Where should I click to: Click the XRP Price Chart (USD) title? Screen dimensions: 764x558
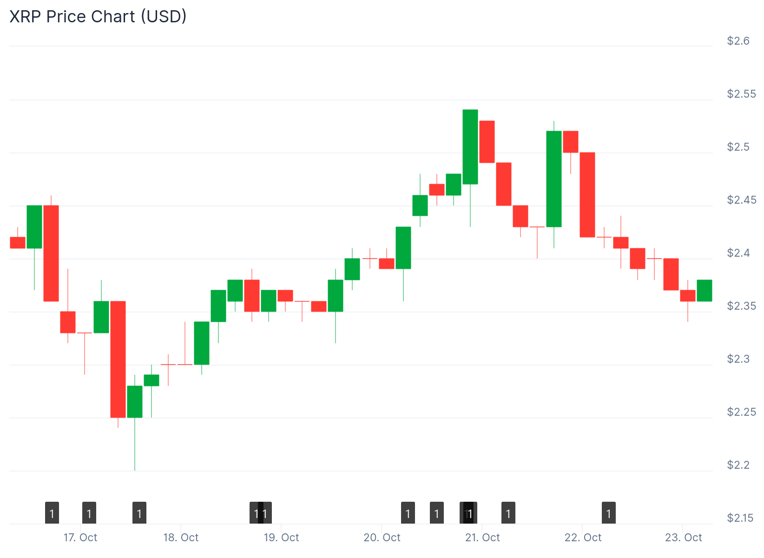tap(98, 16)
